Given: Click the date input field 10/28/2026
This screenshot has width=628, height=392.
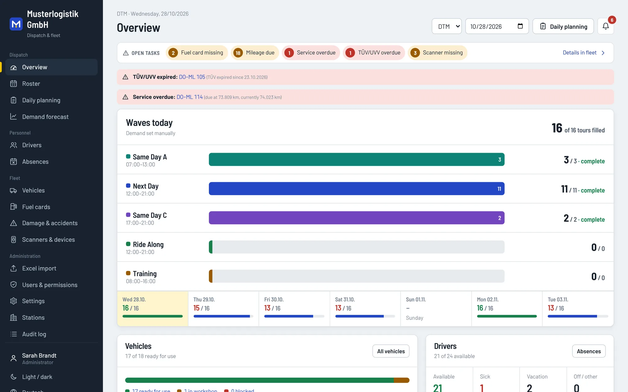Looking at the screenshot, I should (x=497, y=26).
